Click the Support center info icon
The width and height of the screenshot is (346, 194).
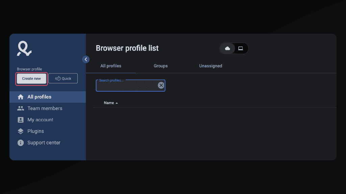pos(20,142)
